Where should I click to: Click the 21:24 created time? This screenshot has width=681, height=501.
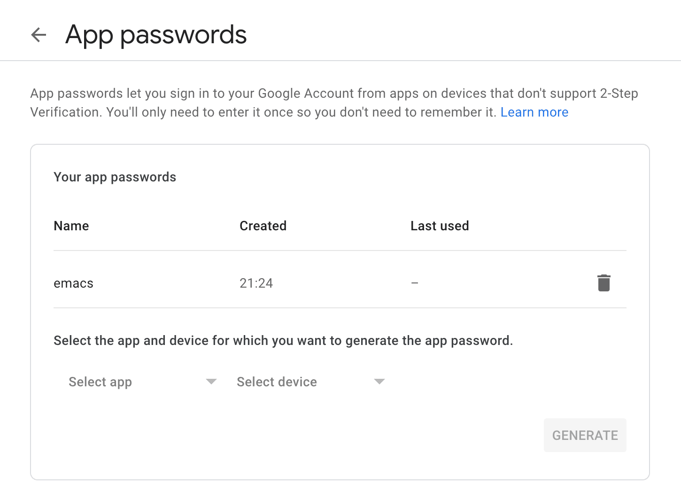point(256,283)
